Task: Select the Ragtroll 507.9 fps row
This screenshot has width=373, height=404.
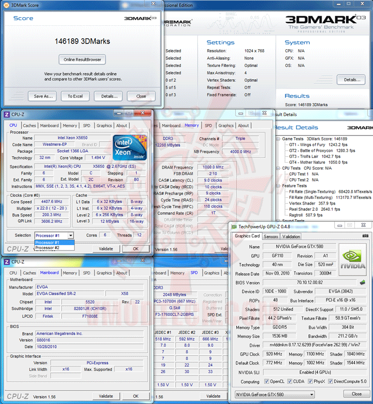Action: pos(306,215)
